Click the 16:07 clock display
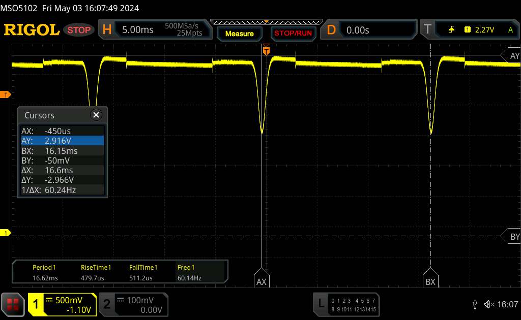The image size is (521, 320). point(507,304)
